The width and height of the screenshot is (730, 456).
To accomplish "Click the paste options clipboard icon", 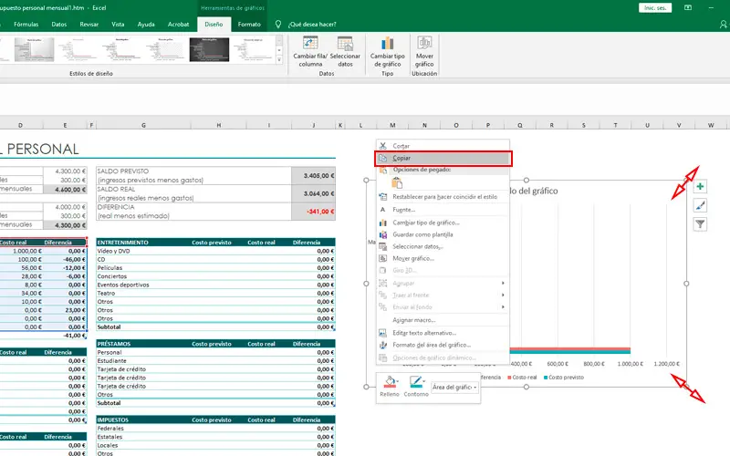I will pyautogui.click(x=397, y=183).
